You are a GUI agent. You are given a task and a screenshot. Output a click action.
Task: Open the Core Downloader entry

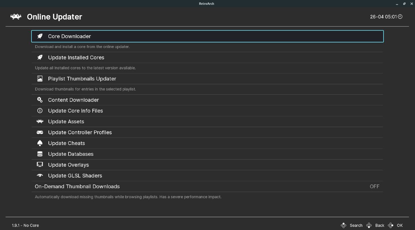click(207, 36)
